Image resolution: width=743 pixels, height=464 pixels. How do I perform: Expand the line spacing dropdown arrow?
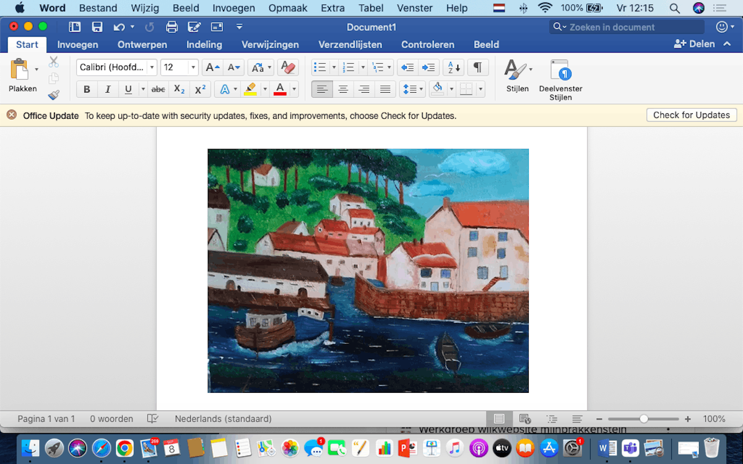point(421,89)
